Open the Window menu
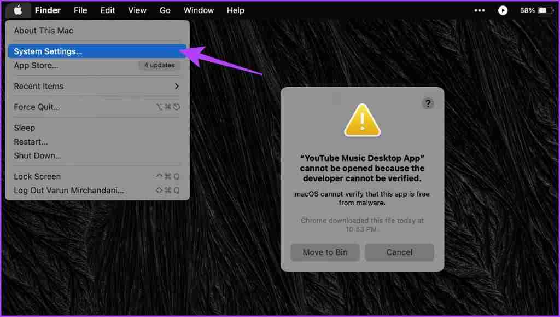The height and width of the screenshot is (317, 560). click(199, 11)
